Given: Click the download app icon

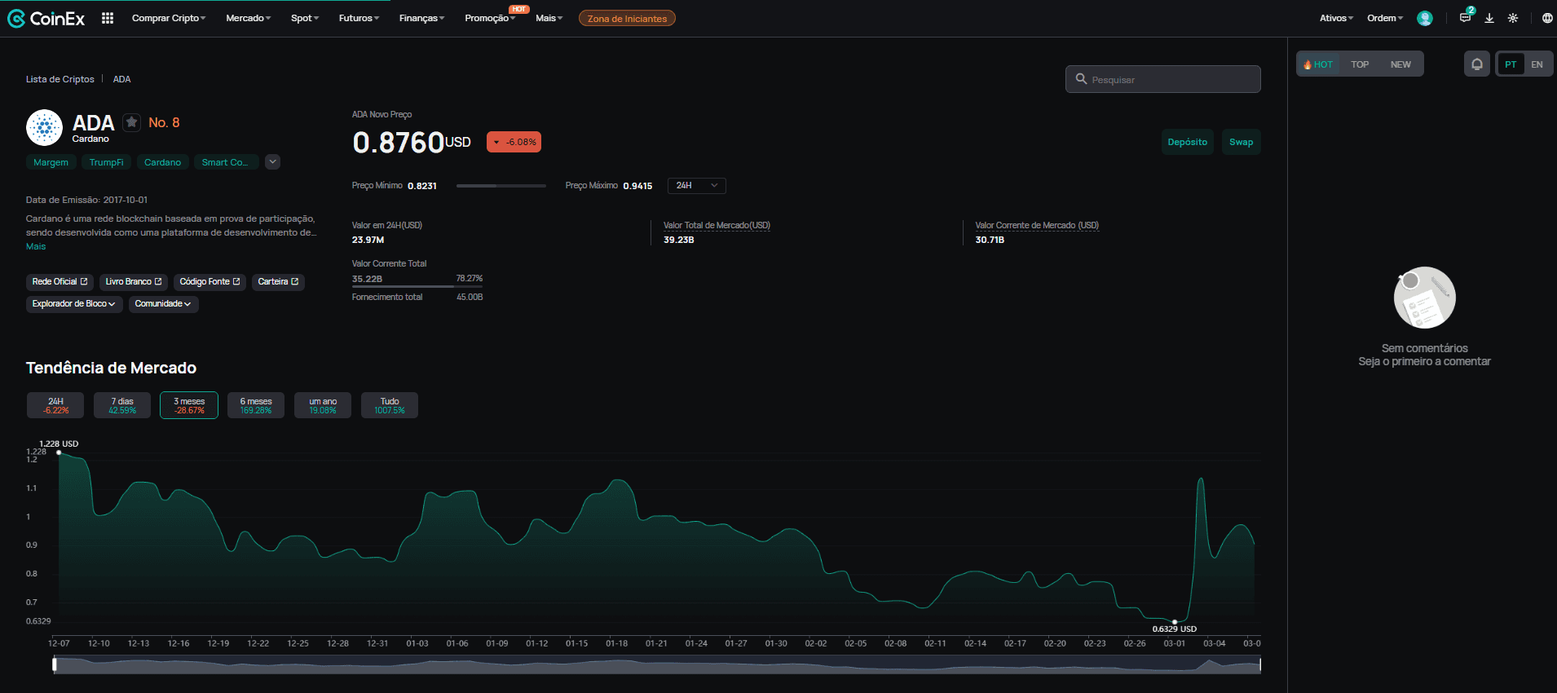Looking at the screenshot, I should [1489, 18].
